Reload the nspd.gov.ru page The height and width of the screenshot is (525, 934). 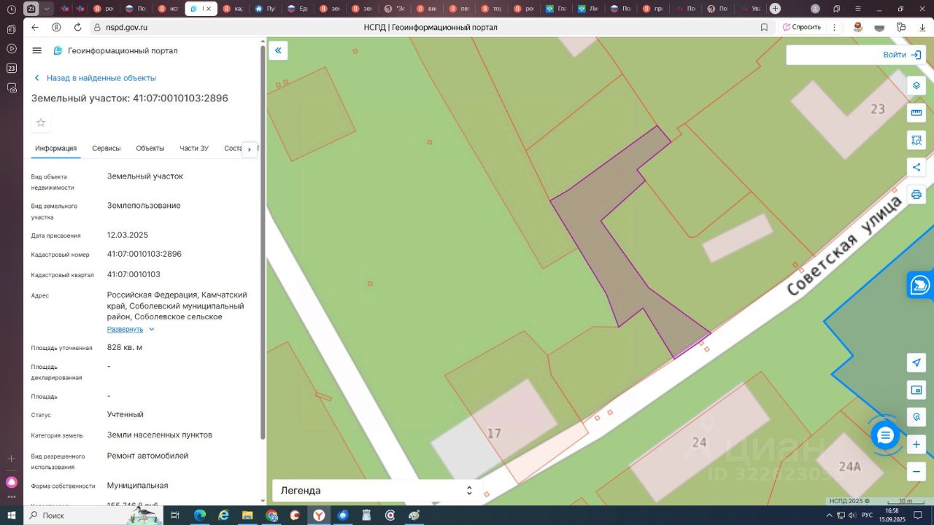click(x=77, y=27)
